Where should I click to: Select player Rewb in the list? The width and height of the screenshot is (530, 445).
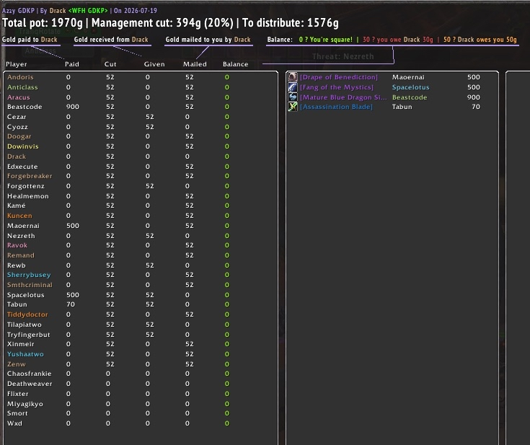[16, 266]
